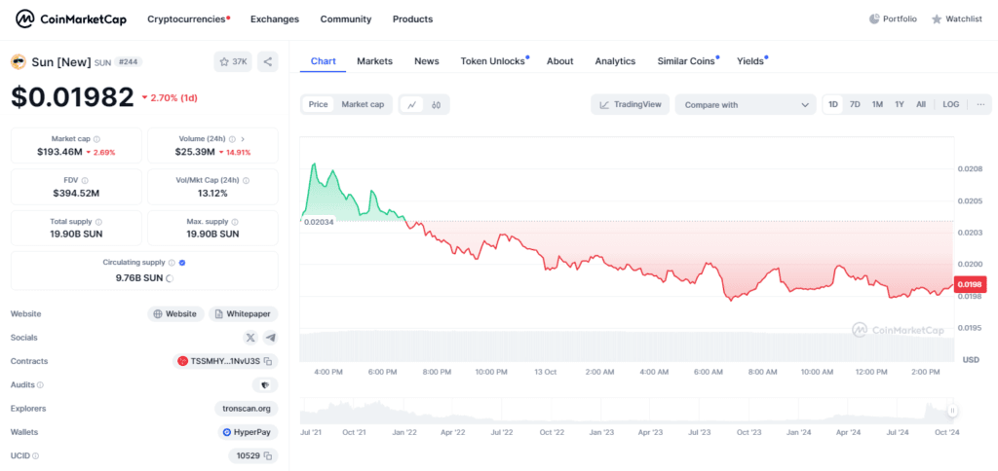Copy the contract address TSSMHY...1NvU3S
998x471 pixels.
coord(268,361)
